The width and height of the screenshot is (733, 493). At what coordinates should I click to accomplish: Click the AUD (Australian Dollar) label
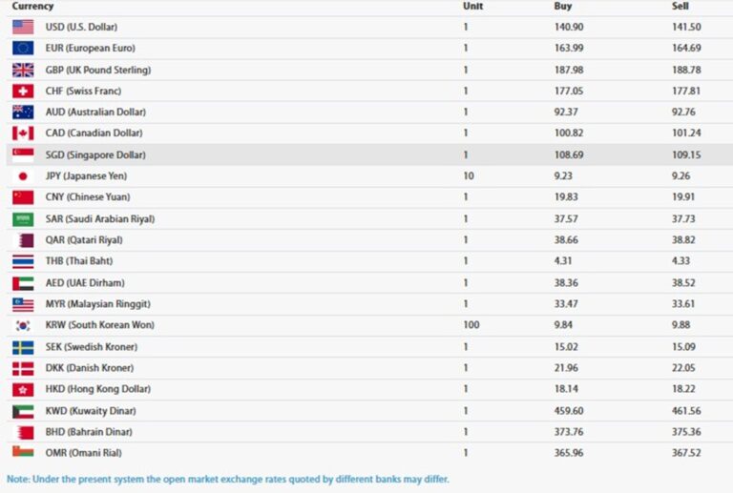pyautogui.click(x=97, y=113)
